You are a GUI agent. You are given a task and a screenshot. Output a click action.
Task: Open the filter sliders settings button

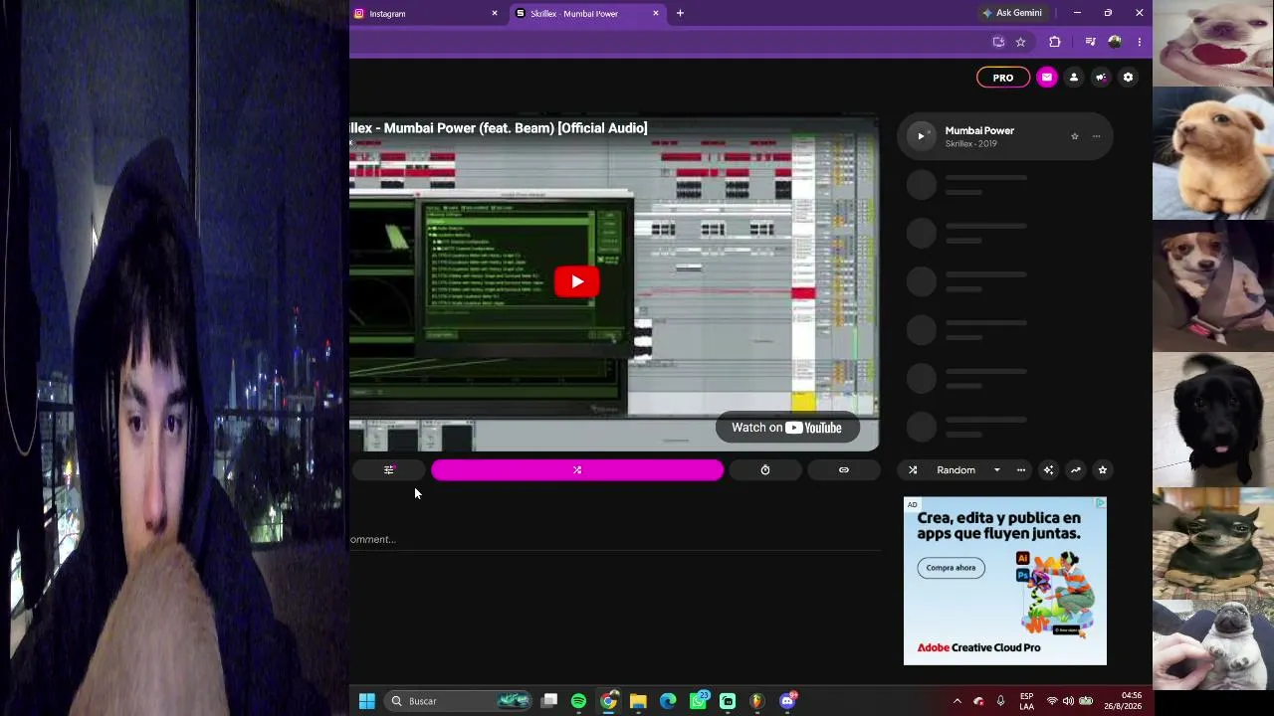[389, 469]
